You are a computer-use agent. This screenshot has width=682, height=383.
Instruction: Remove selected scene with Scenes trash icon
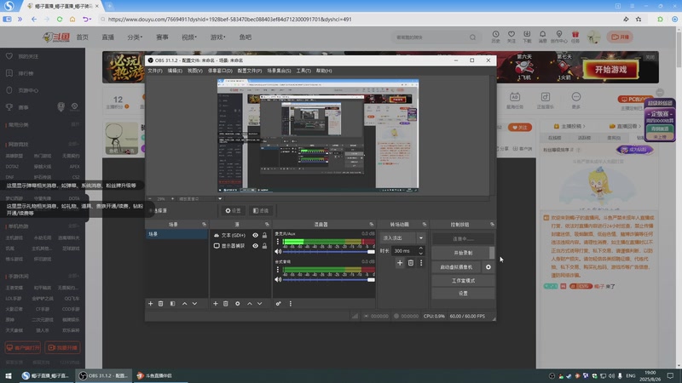160,304
